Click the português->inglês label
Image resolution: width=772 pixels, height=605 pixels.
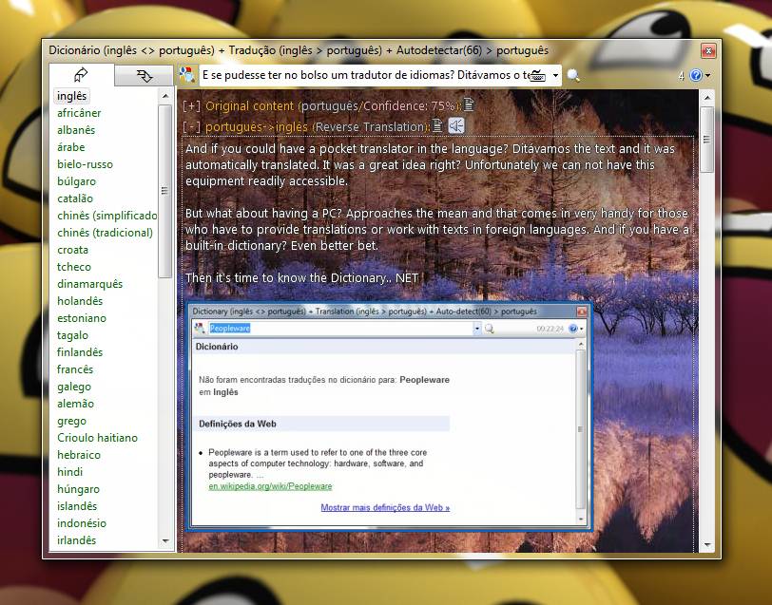pos(257,127)
